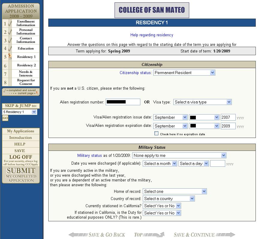Submit my completed application
Screen dimensions: 257x239
(x=21, y=175)
